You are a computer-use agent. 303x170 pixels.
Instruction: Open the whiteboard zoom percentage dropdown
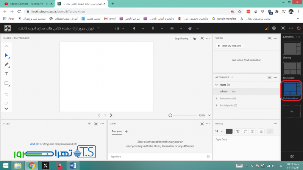pyautogui.click(x=209, y=115)
